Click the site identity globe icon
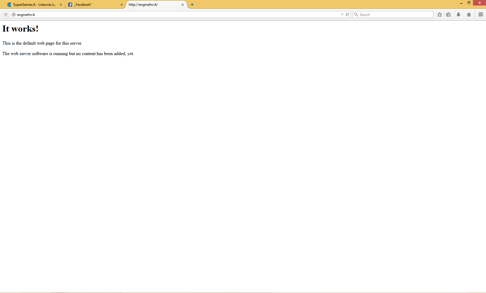The image size is (486, 293). 14,14
